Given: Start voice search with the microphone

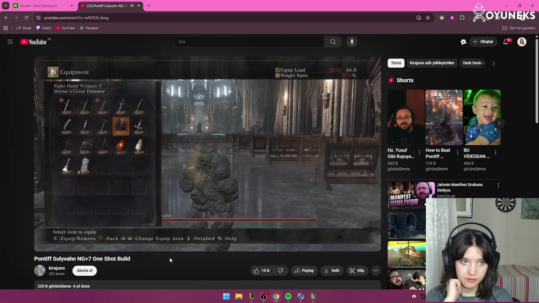Looking at the screenshot, I should [352, 42].
